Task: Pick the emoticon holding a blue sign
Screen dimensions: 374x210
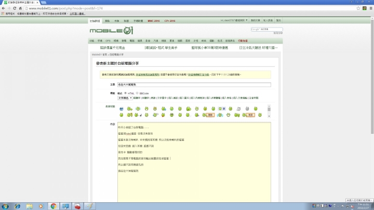Action: 222,109
